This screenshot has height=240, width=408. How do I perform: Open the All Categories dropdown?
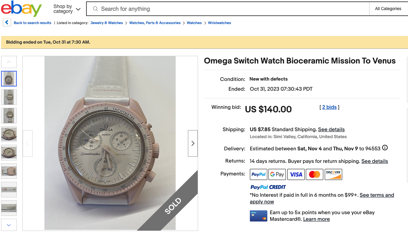388,9
